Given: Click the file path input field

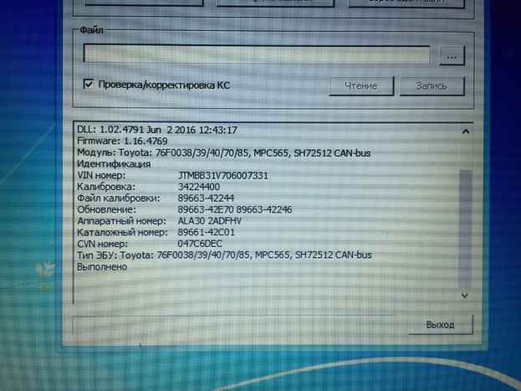Looking at the screenshot, I should pyautogui.click(x=256, y=54).
